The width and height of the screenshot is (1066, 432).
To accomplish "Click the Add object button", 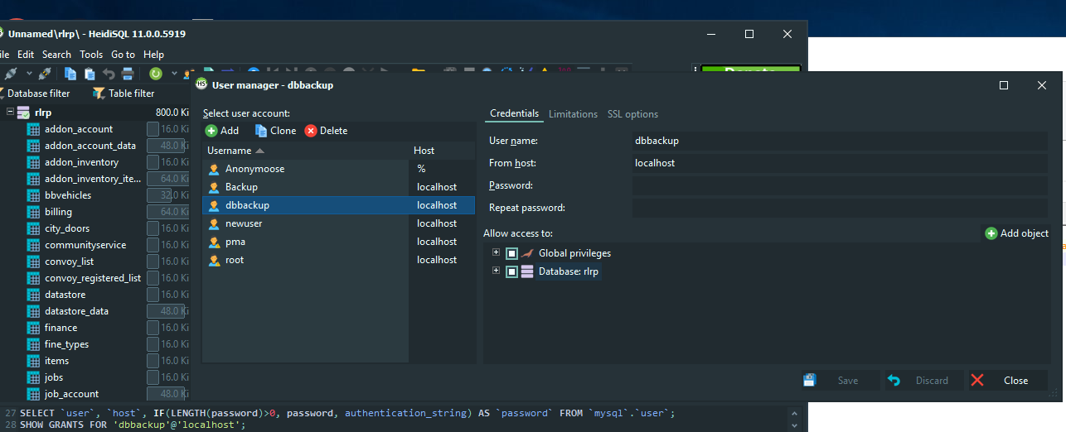I will pyautogui.click(x=1017, y=233).
